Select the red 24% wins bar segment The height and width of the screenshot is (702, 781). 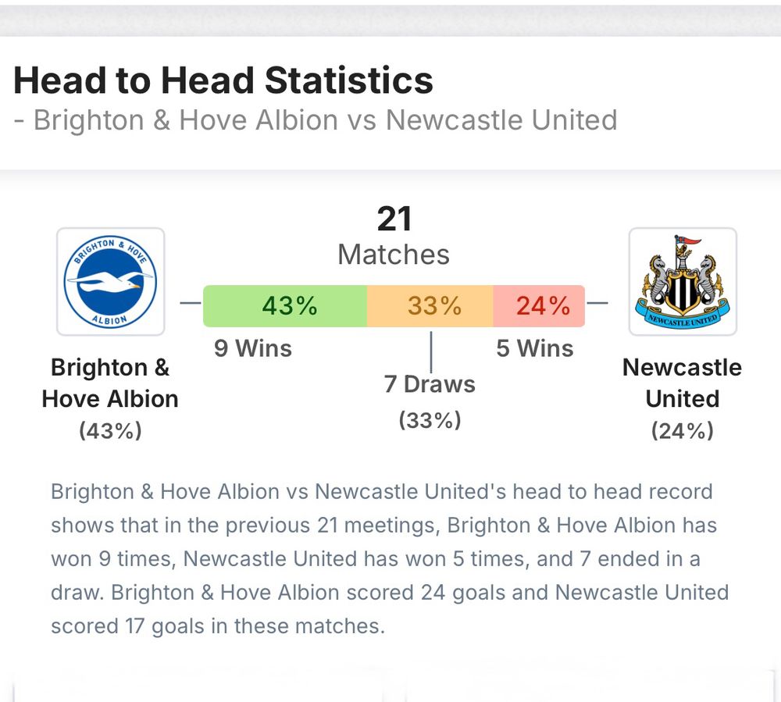click(x=539, y=305)
